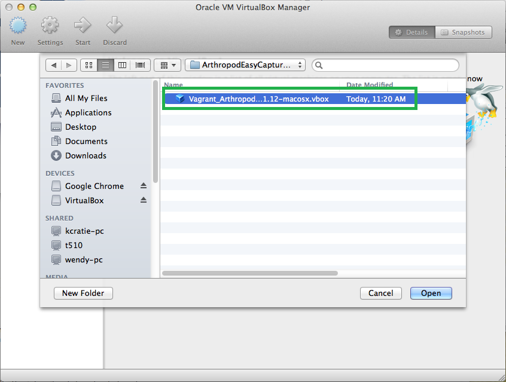
Task: Click Cancel in file dialog
Action: (381, 294)
